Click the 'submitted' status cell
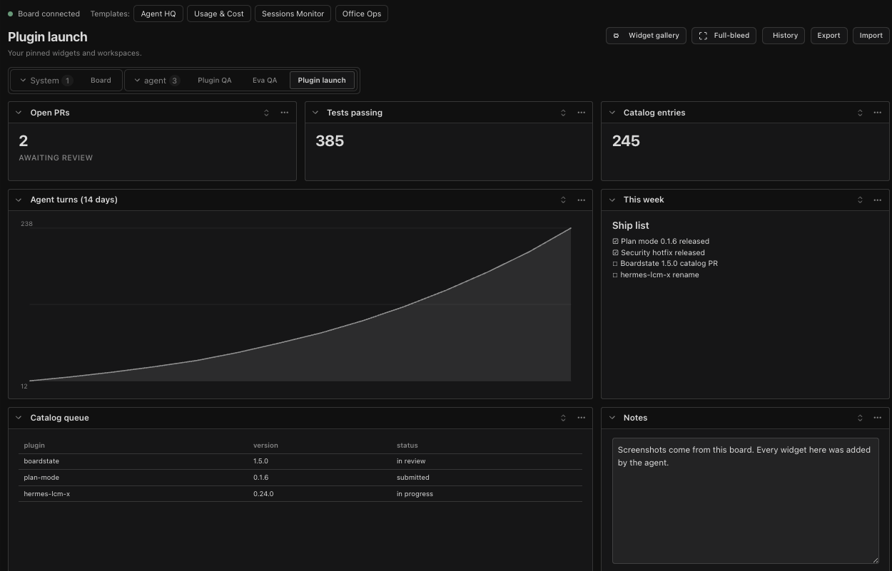 tap(413, 478)
